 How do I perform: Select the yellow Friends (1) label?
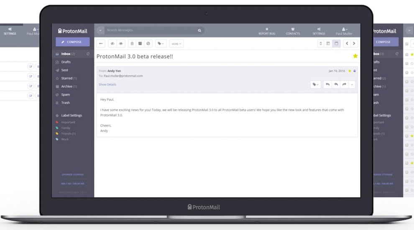pos(68,134)
